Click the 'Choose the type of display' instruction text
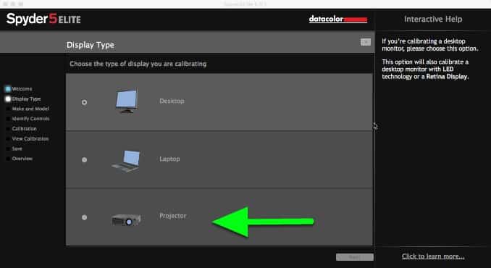This screenshot has height=268, width=491. tap(138, 64)
